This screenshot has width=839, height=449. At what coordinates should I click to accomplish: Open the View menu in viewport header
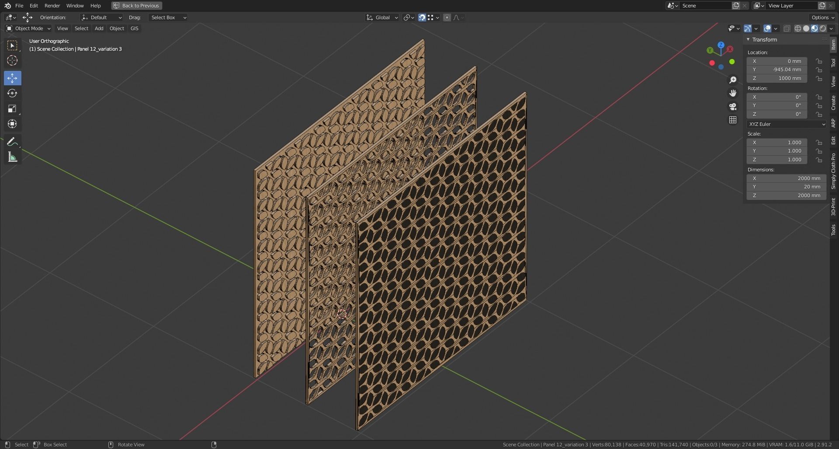click(62, 28)
